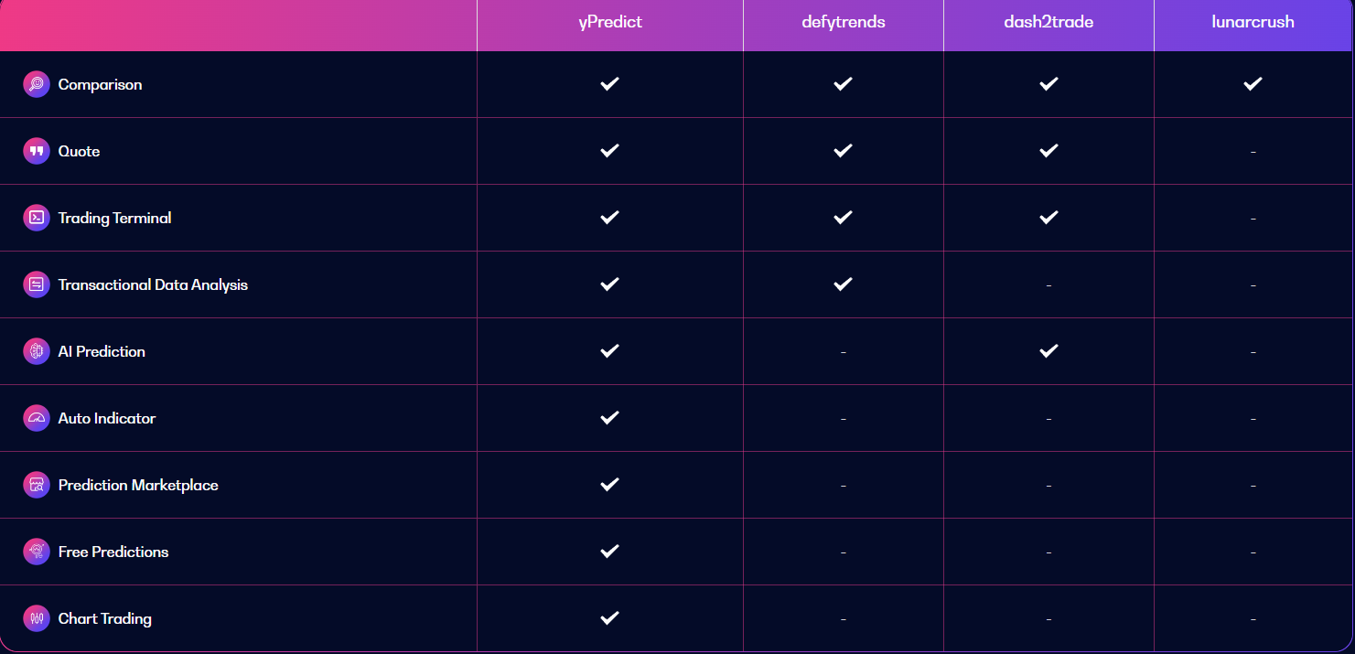Click the Prediction Marketplace label
The height and width of the screenshot is (654, 1355).
(x=138, y=485)
